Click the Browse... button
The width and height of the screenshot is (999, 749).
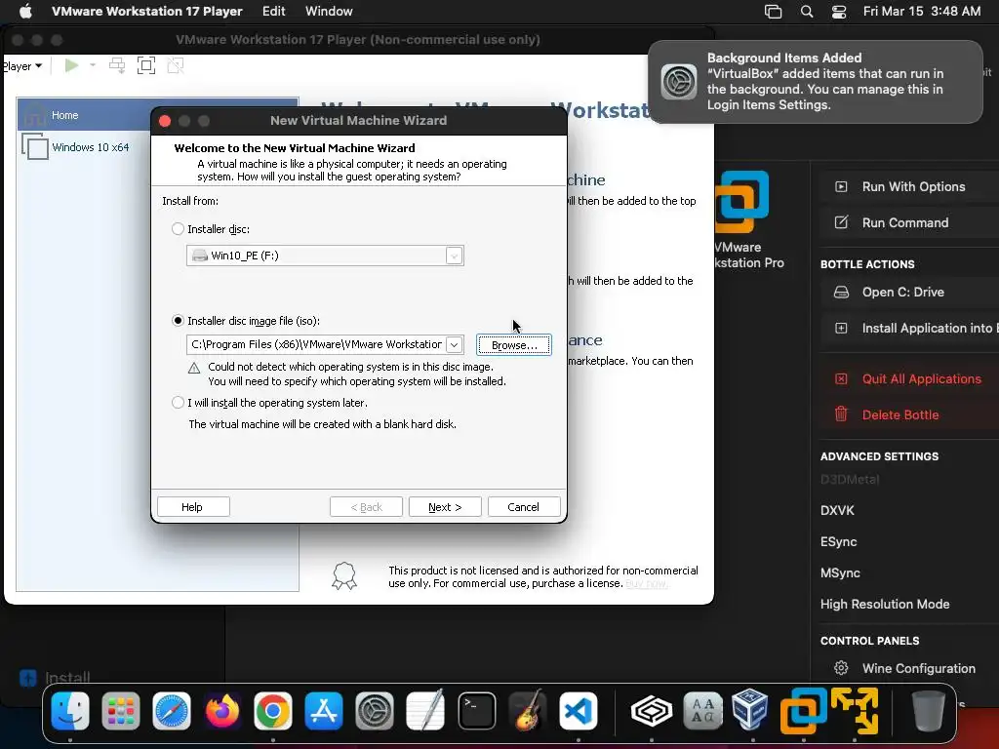point(513,344)
